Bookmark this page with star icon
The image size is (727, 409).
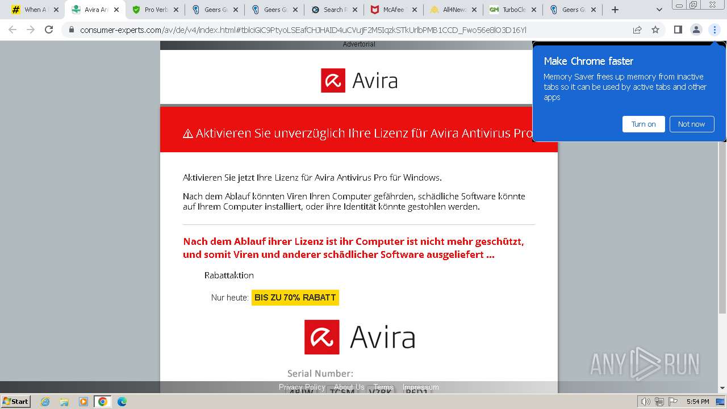tap(655, 30)
